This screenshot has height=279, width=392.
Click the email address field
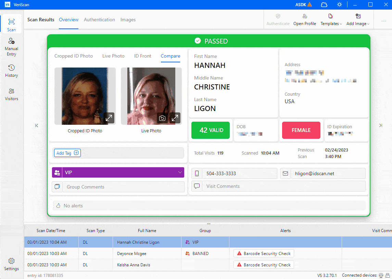(328, 173)
